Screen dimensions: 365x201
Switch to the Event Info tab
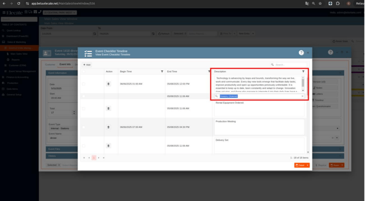pyautogui.click(x=65, y=65)
